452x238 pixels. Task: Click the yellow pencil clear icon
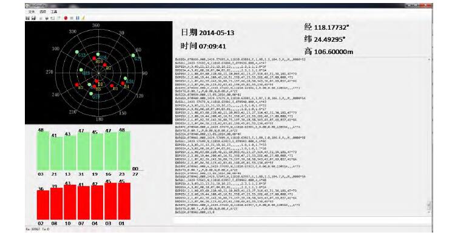[x=83, y=18]
